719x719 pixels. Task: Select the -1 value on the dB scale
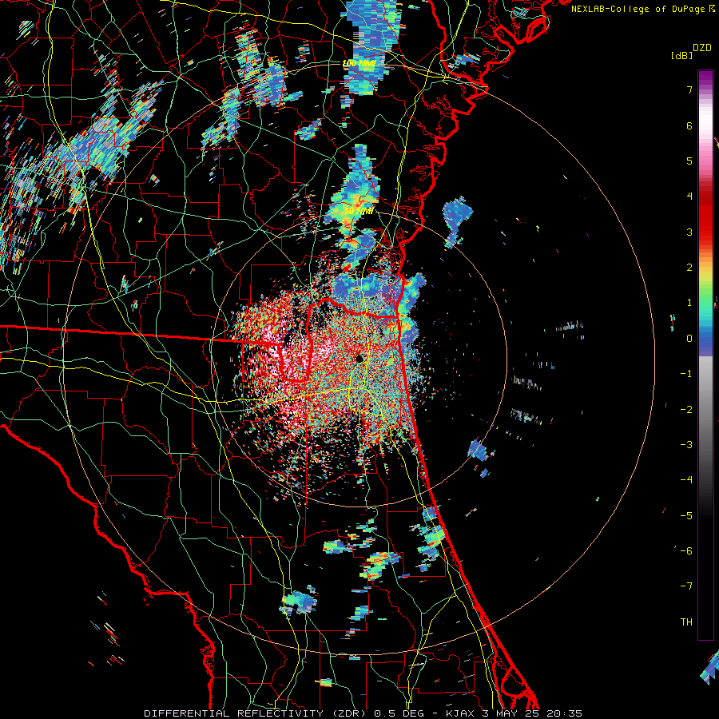pos(686,374)
